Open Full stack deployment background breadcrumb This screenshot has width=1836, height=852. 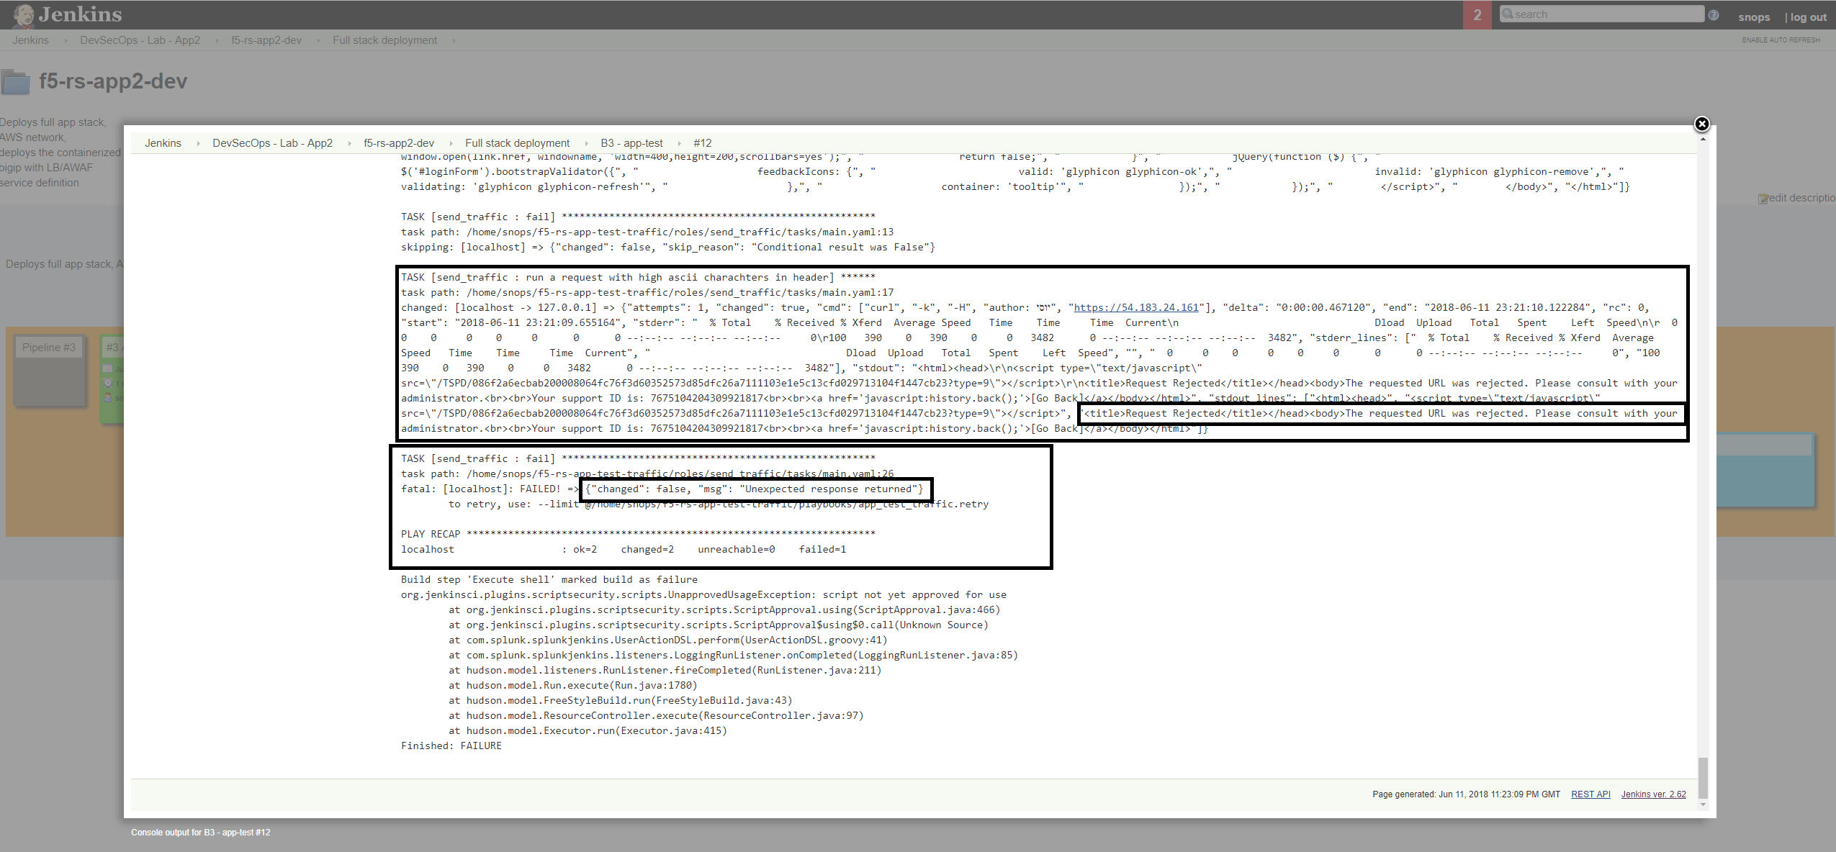click(x=384, y=40)
